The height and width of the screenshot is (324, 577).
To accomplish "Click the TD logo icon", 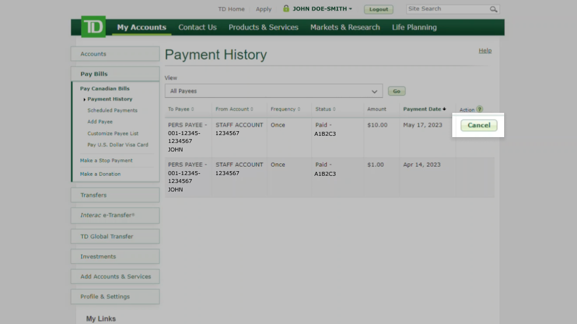I will pyautogui.click(x=93, y=26).
